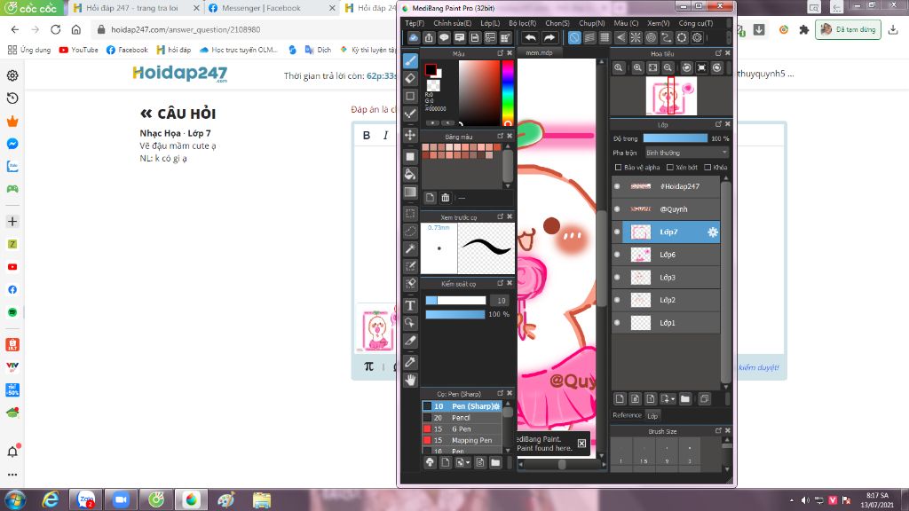
Task: Select the Hand pan tool
Action: (410, 380)
